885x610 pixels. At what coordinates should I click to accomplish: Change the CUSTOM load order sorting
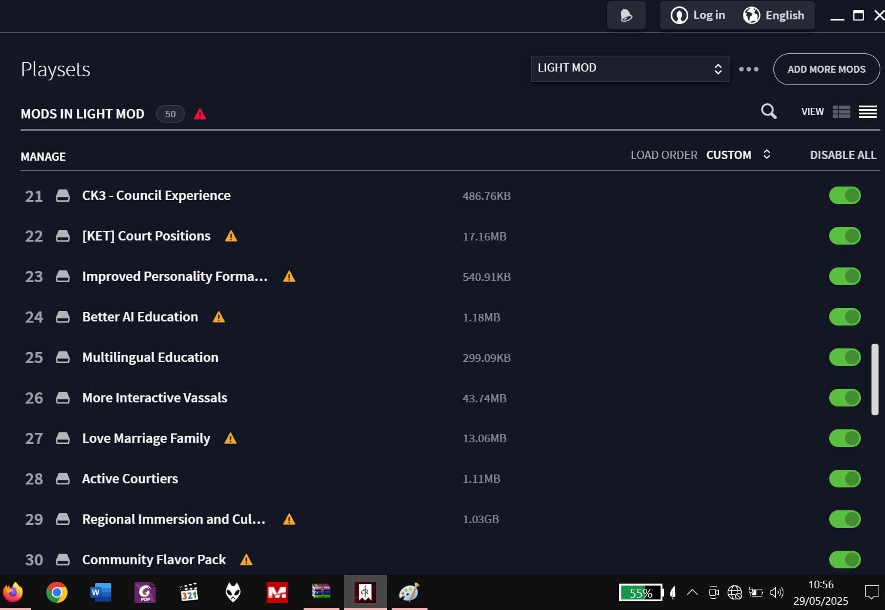(738, 155)
